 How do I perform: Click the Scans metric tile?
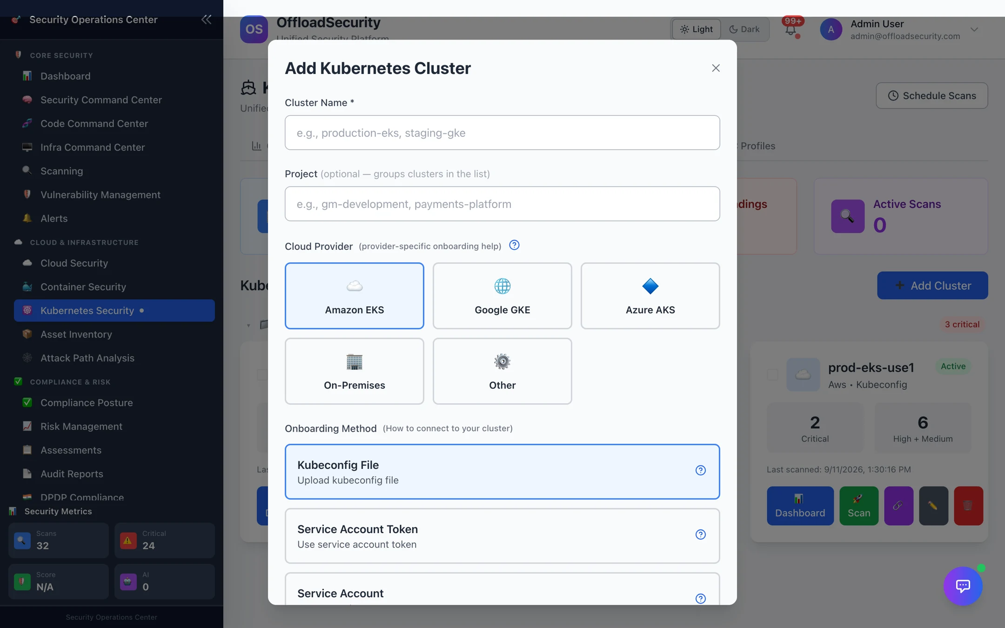(59, 540)
